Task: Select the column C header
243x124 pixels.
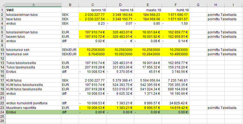Action: [x=93, y=5]
